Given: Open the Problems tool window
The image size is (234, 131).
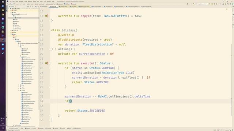Looking at the screenshot, I should tap(41, 128).
